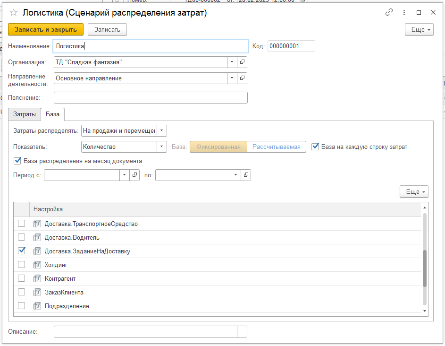Click the icon of Холдинг row

pyautogui.click(x=37, y=265)
